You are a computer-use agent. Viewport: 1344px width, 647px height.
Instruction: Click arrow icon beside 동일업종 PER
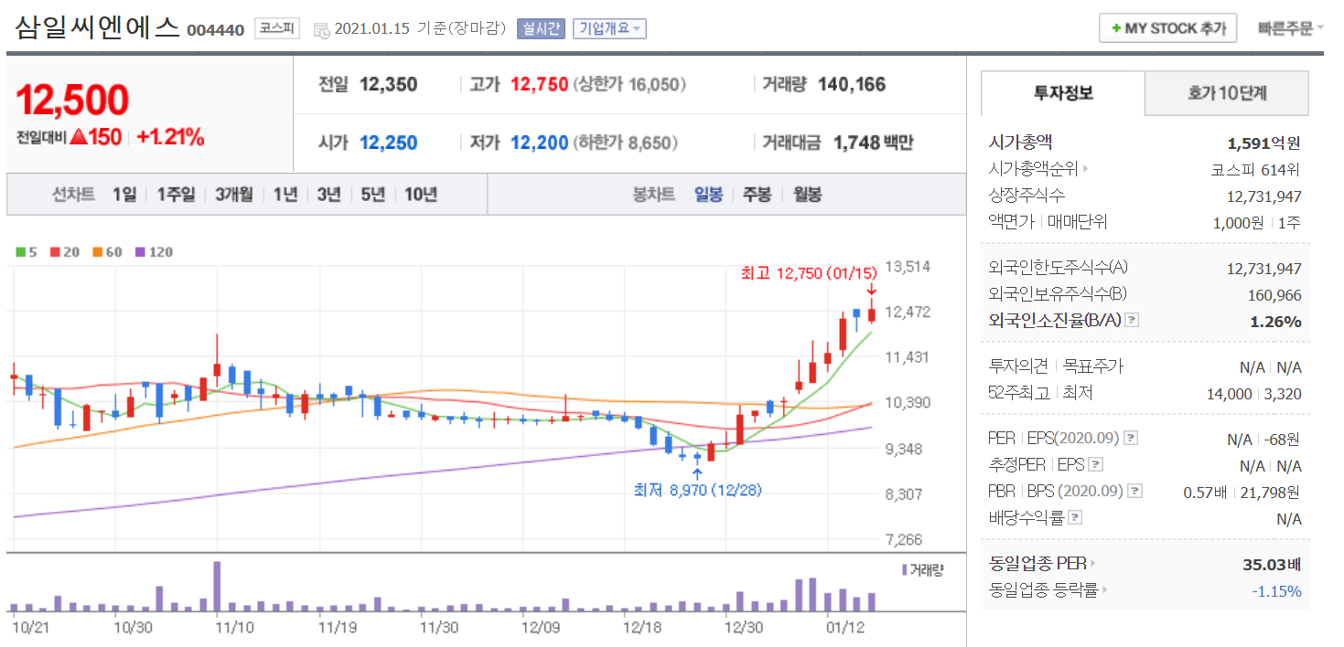pyautogui.click(x=1093, y=564)
